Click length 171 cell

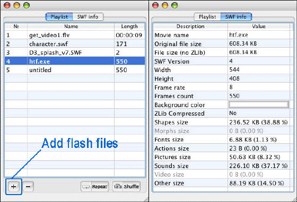tap(121, 44)
